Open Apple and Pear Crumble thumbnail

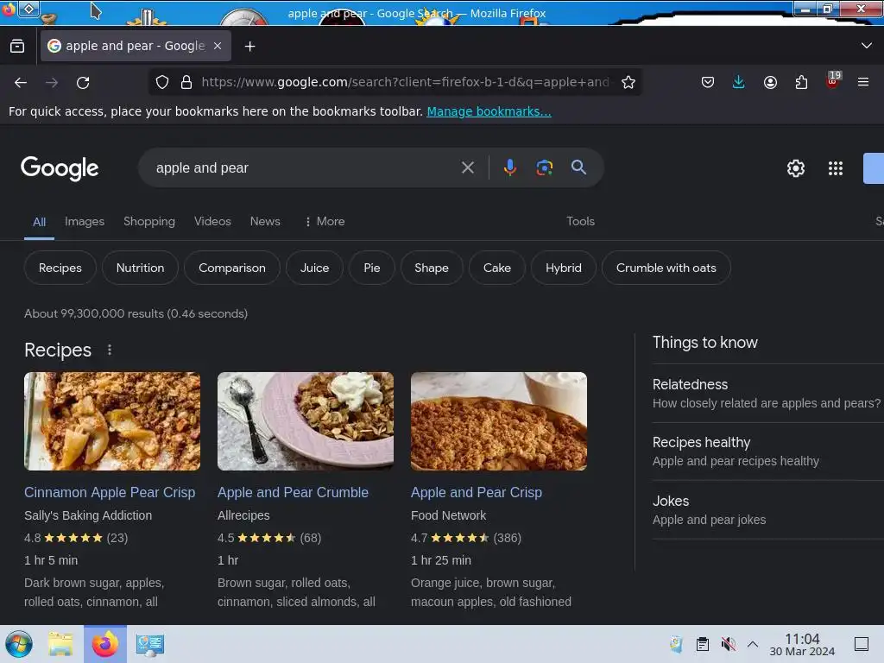tap(306, 421)
